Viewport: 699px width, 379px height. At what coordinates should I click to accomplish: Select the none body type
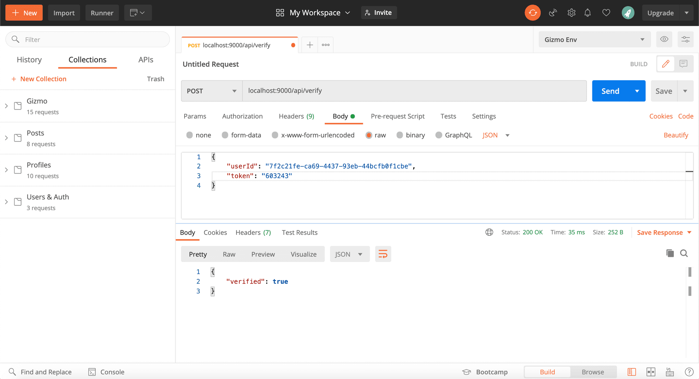pos(190,135)
